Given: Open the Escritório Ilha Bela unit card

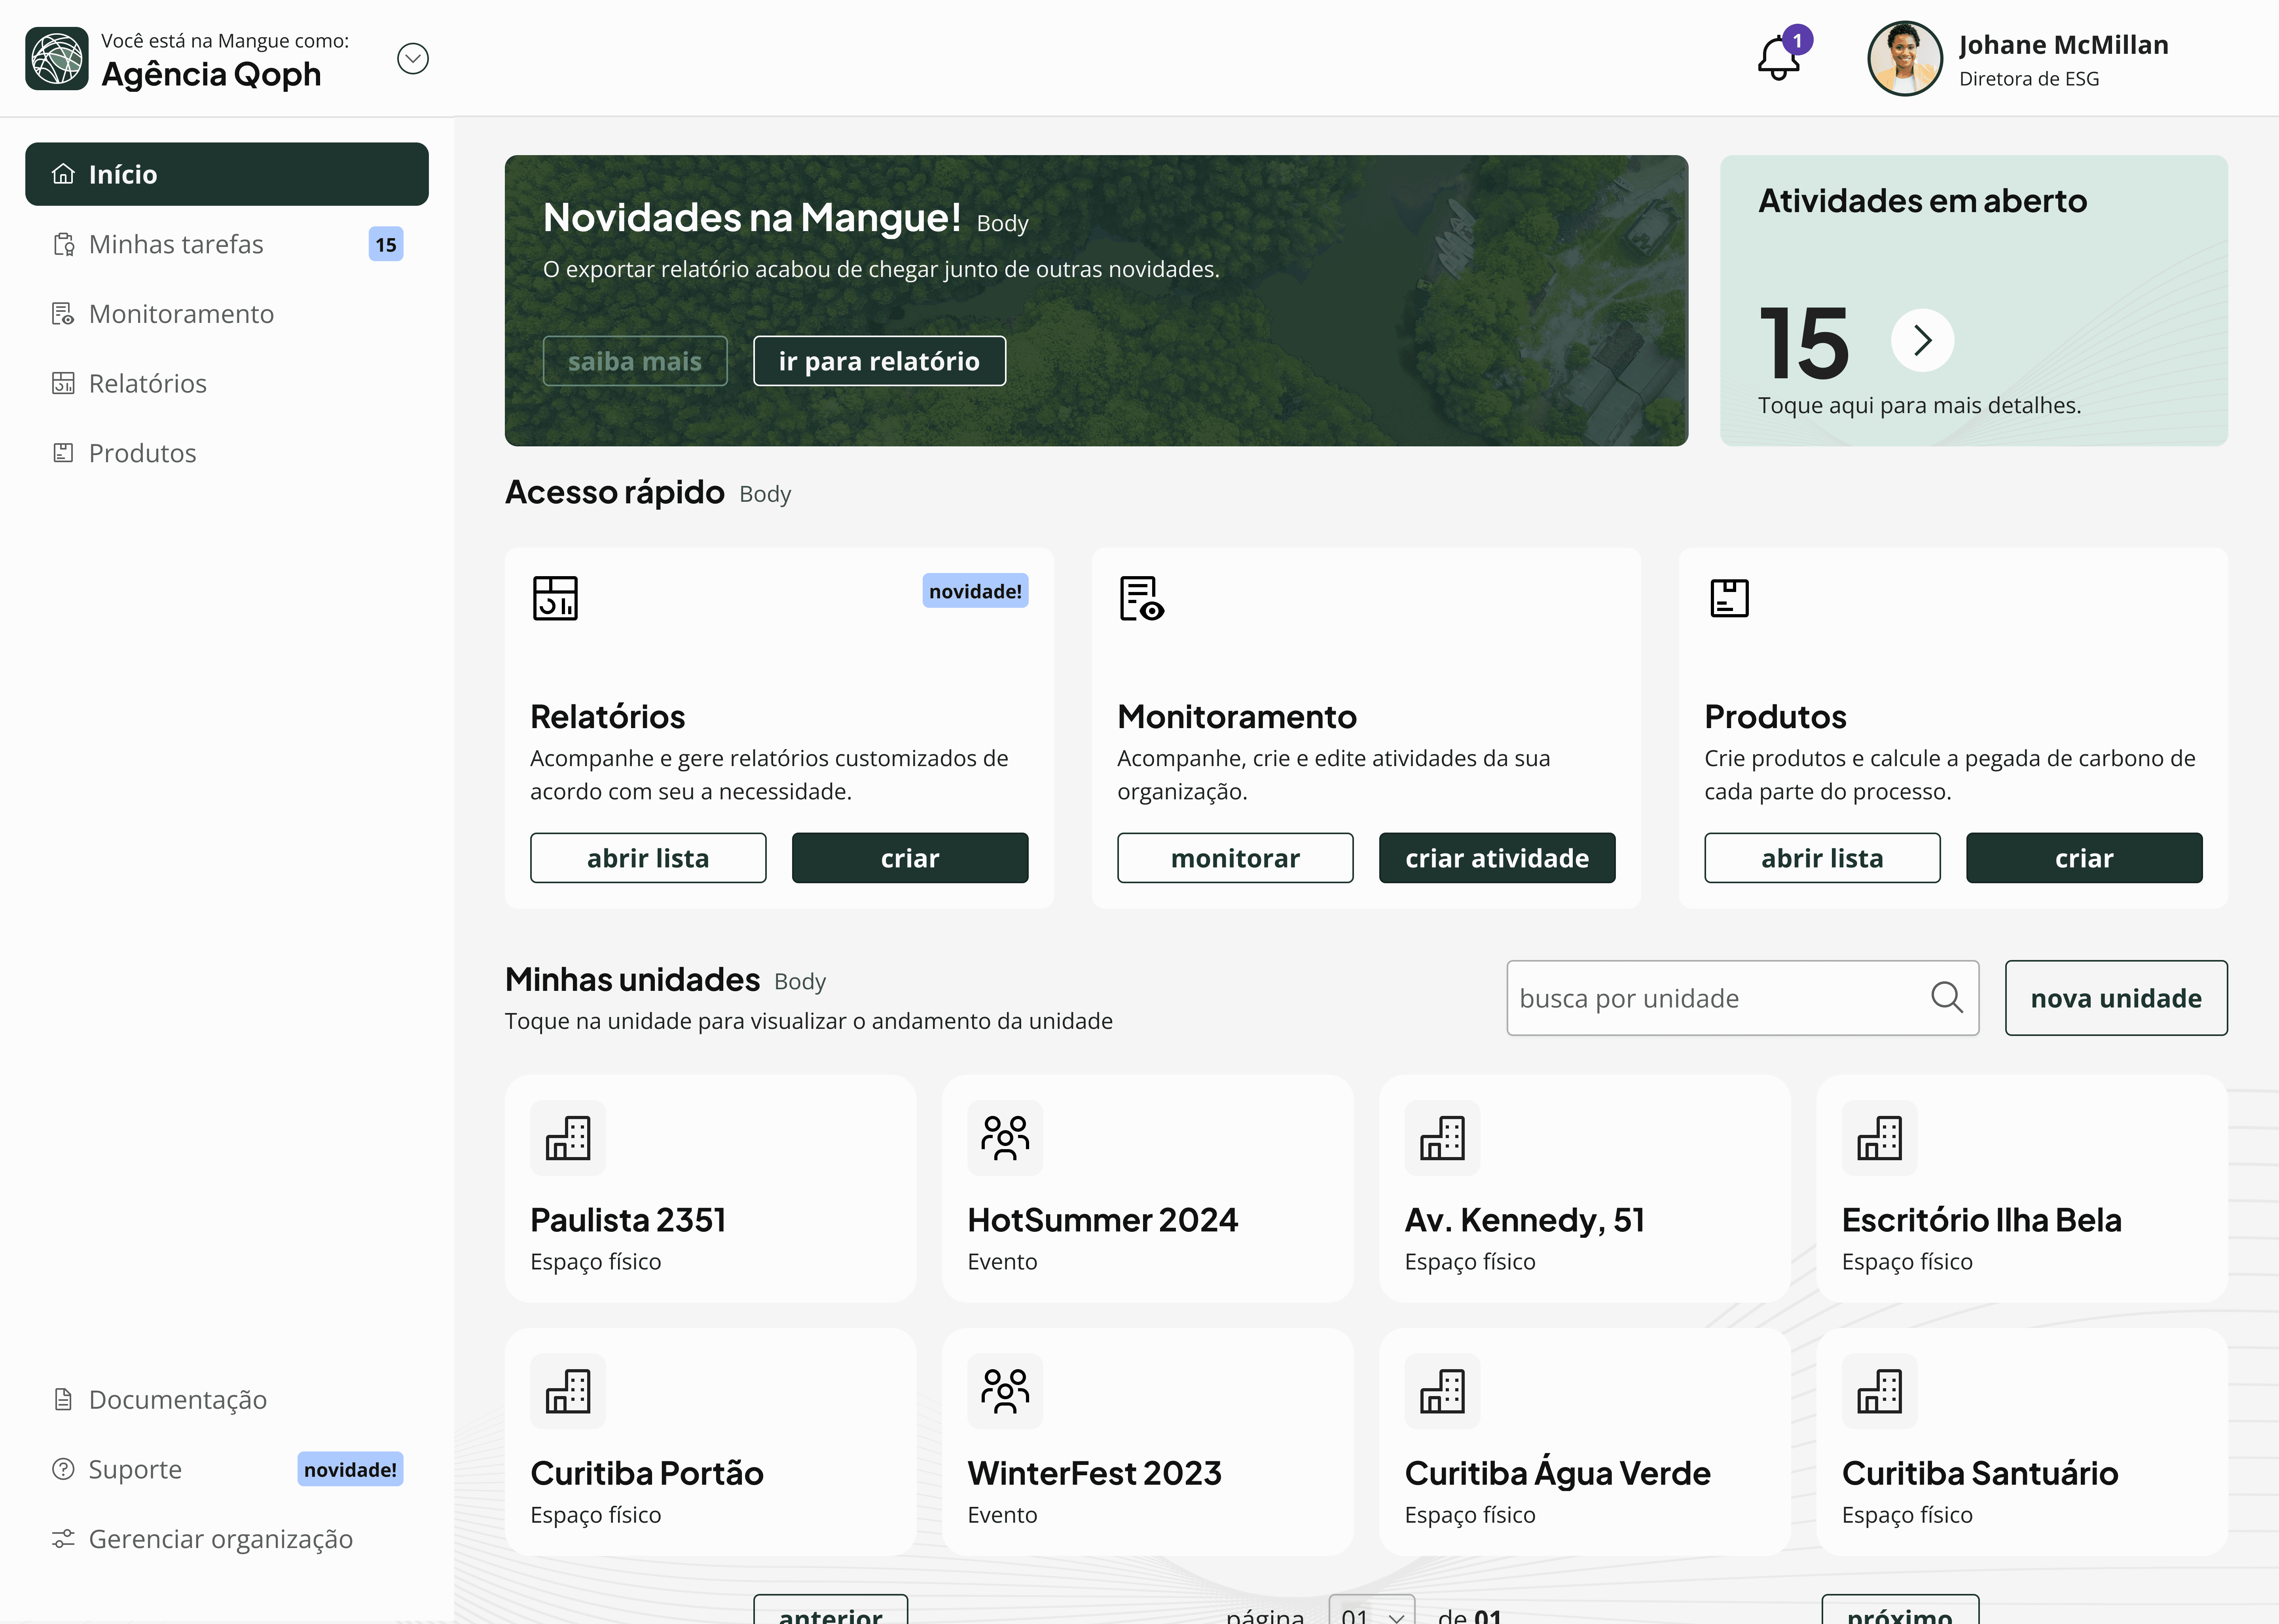Looking at the screenshot, I should (2022, 1189).
